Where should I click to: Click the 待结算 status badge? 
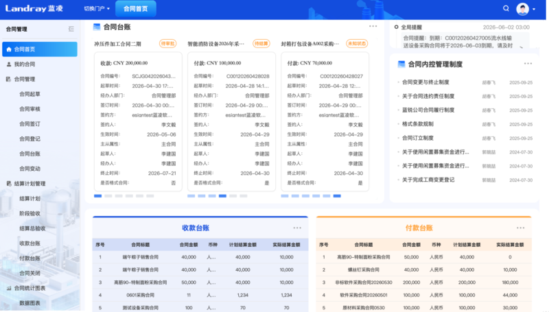pyautogui.click(x=261, y=44)
